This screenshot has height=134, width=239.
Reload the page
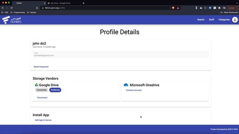point(12,8)
